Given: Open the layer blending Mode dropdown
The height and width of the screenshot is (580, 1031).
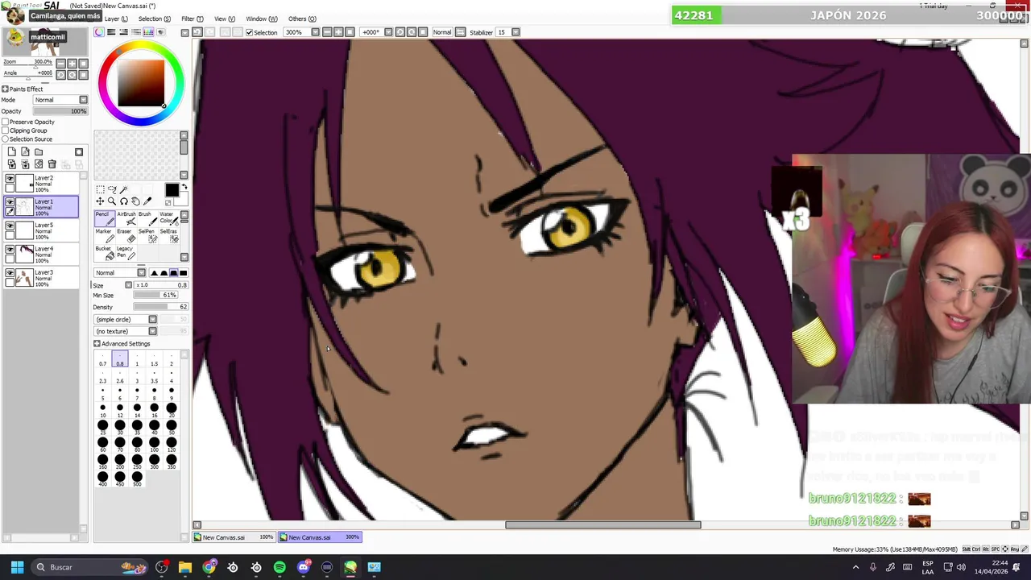Looking at the screenshot, I should click(60, 100).
